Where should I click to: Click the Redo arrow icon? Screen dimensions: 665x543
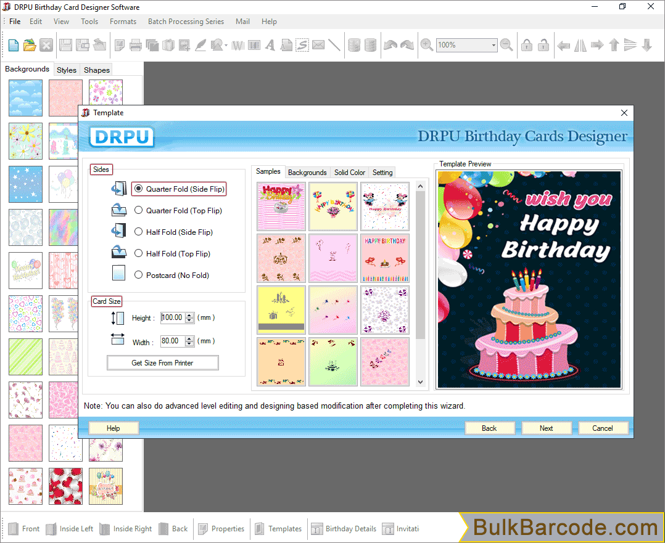[x=407, y=45]
